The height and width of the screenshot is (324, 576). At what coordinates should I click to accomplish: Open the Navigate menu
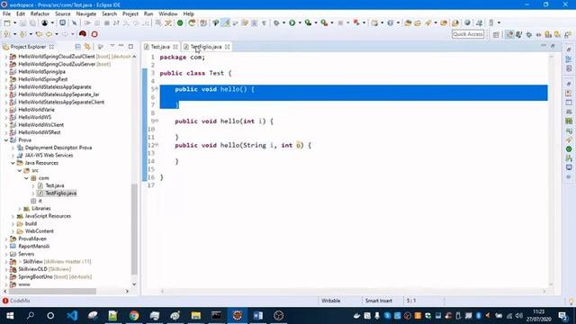86,13
